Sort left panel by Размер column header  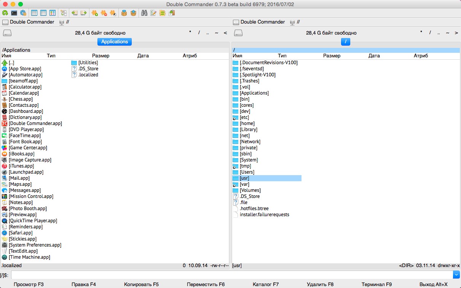[x=100, y=56]
